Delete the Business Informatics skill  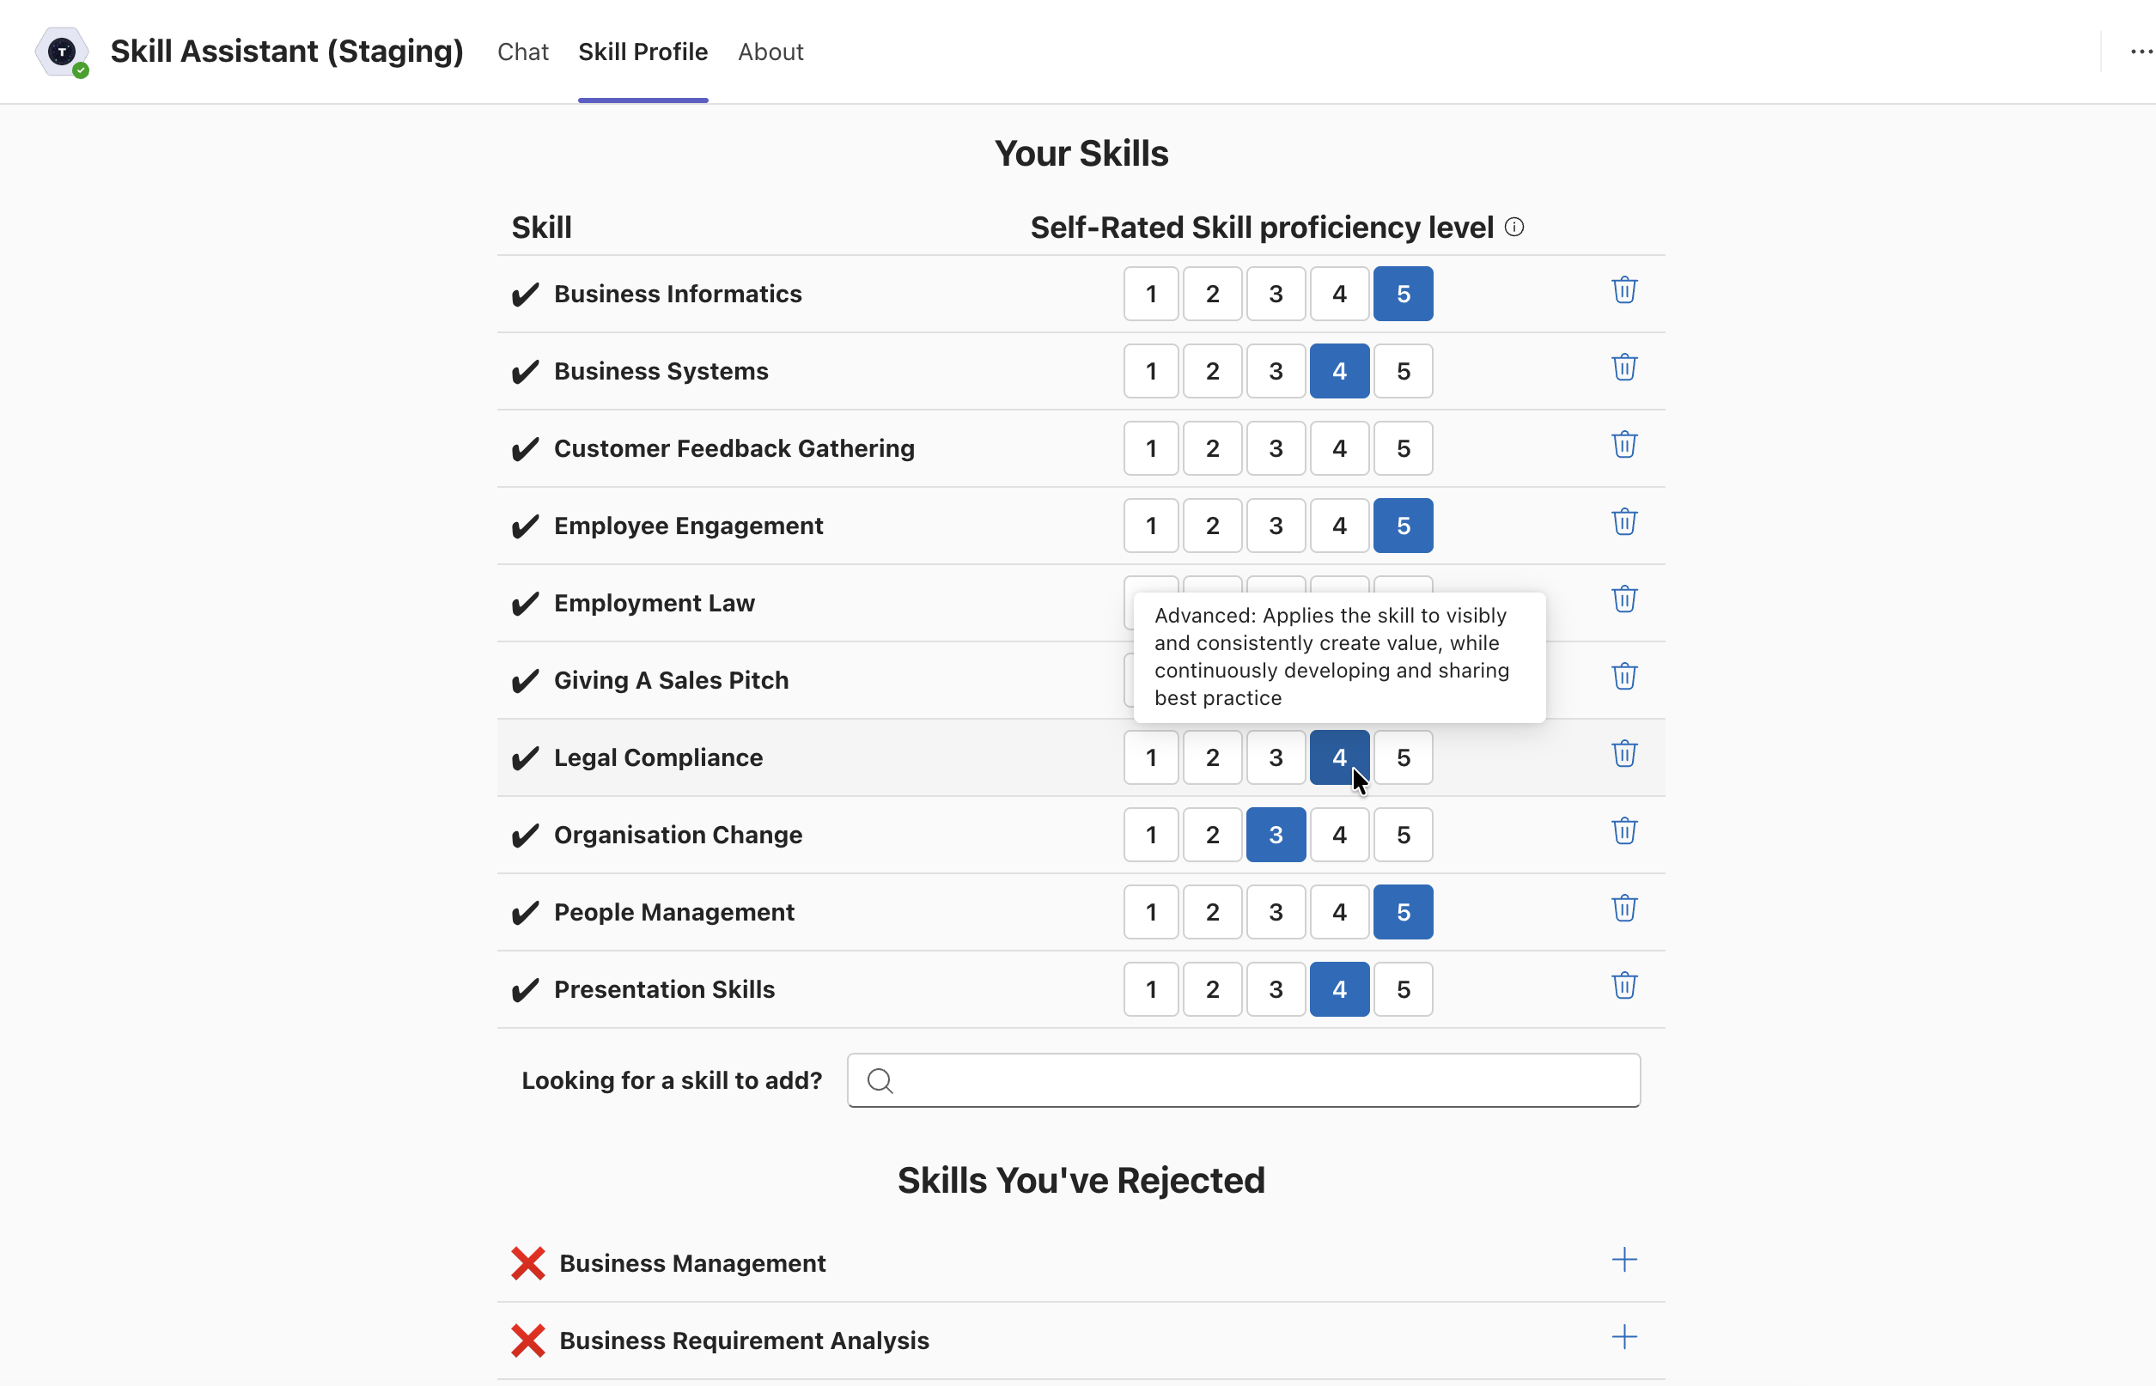point(1623,289)
